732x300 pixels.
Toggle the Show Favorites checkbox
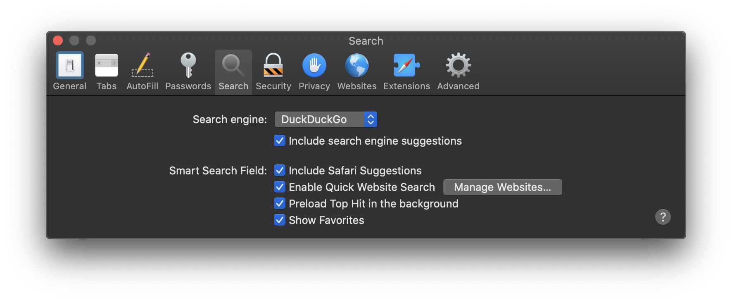(280, 220)
